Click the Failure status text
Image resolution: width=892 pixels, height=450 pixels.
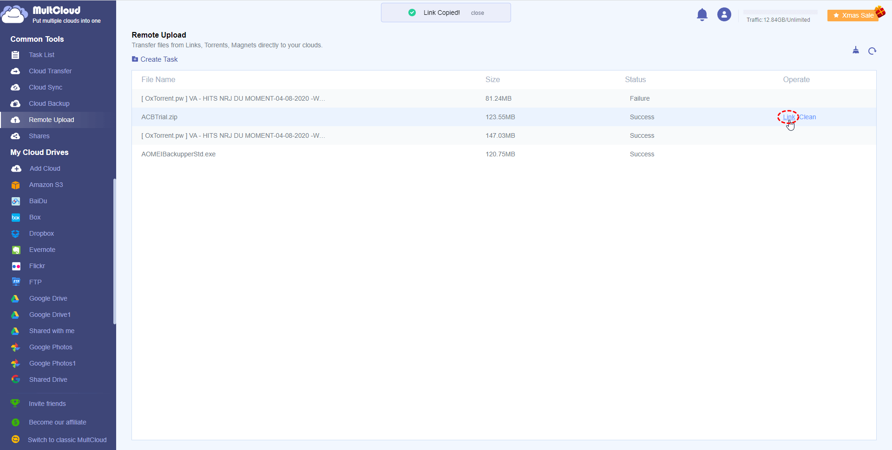coord(640,98)
